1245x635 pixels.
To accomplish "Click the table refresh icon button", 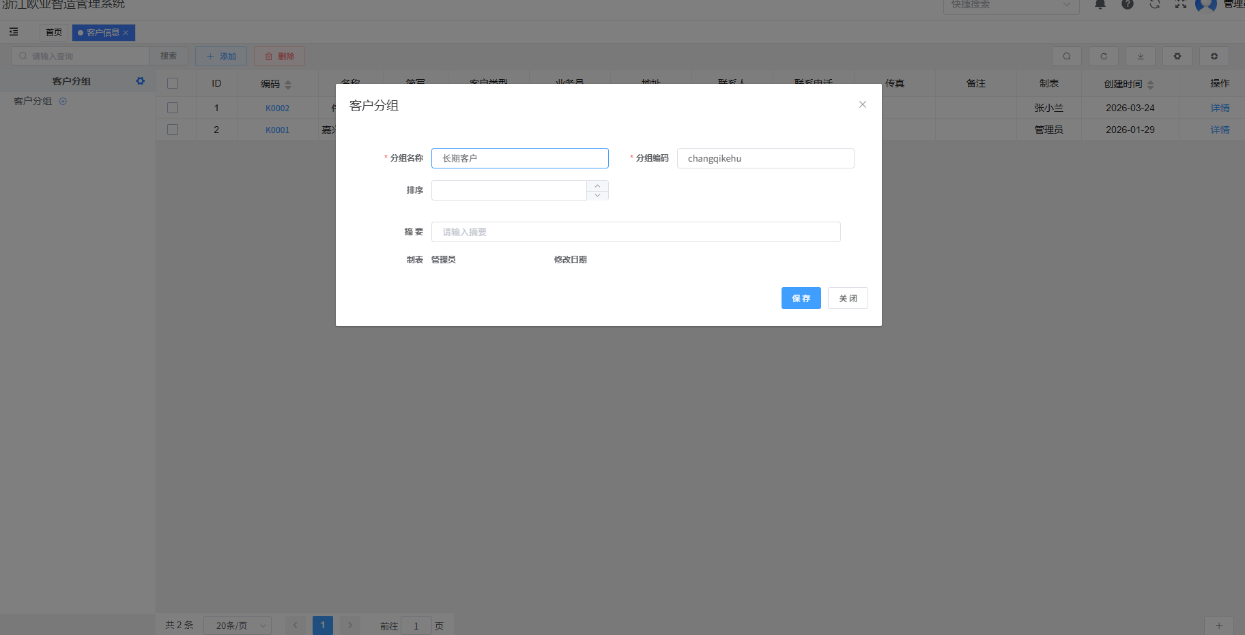I will pos(1103,57).
